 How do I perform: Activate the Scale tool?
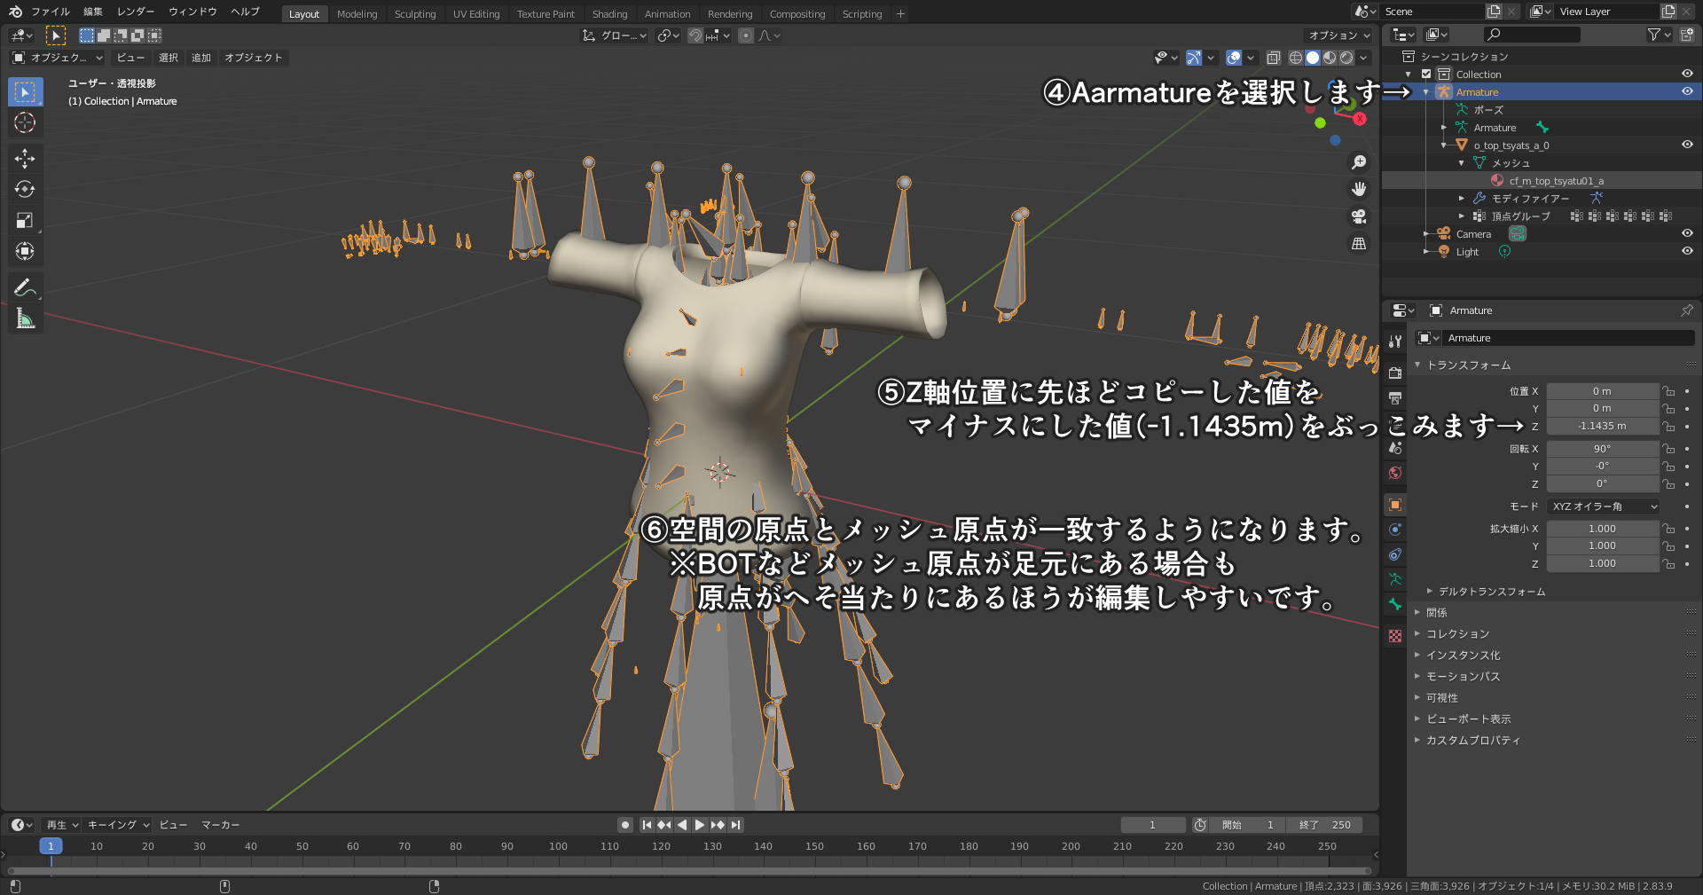click(x=25, y=221)
